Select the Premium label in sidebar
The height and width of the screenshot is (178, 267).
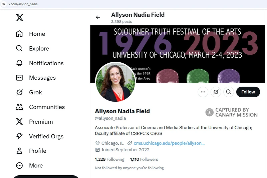[41, 122]
